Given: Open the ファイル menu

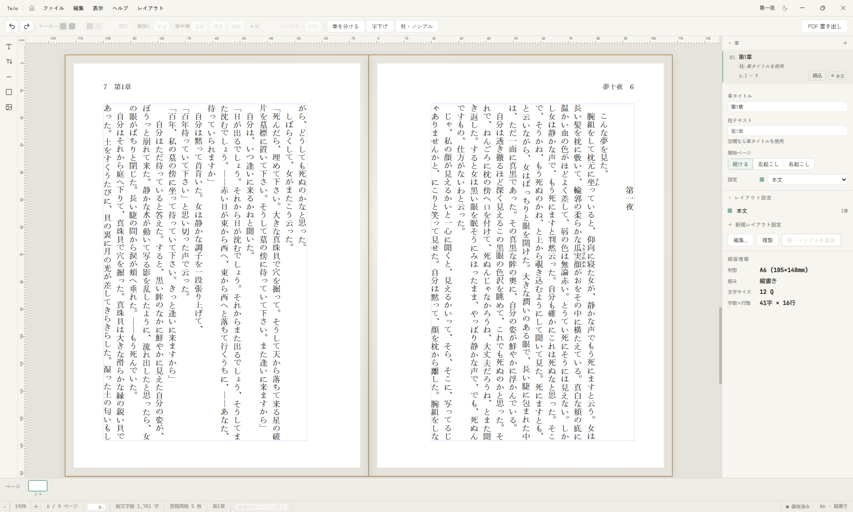Looking at the screenshot, I should (x=53, y=8).
